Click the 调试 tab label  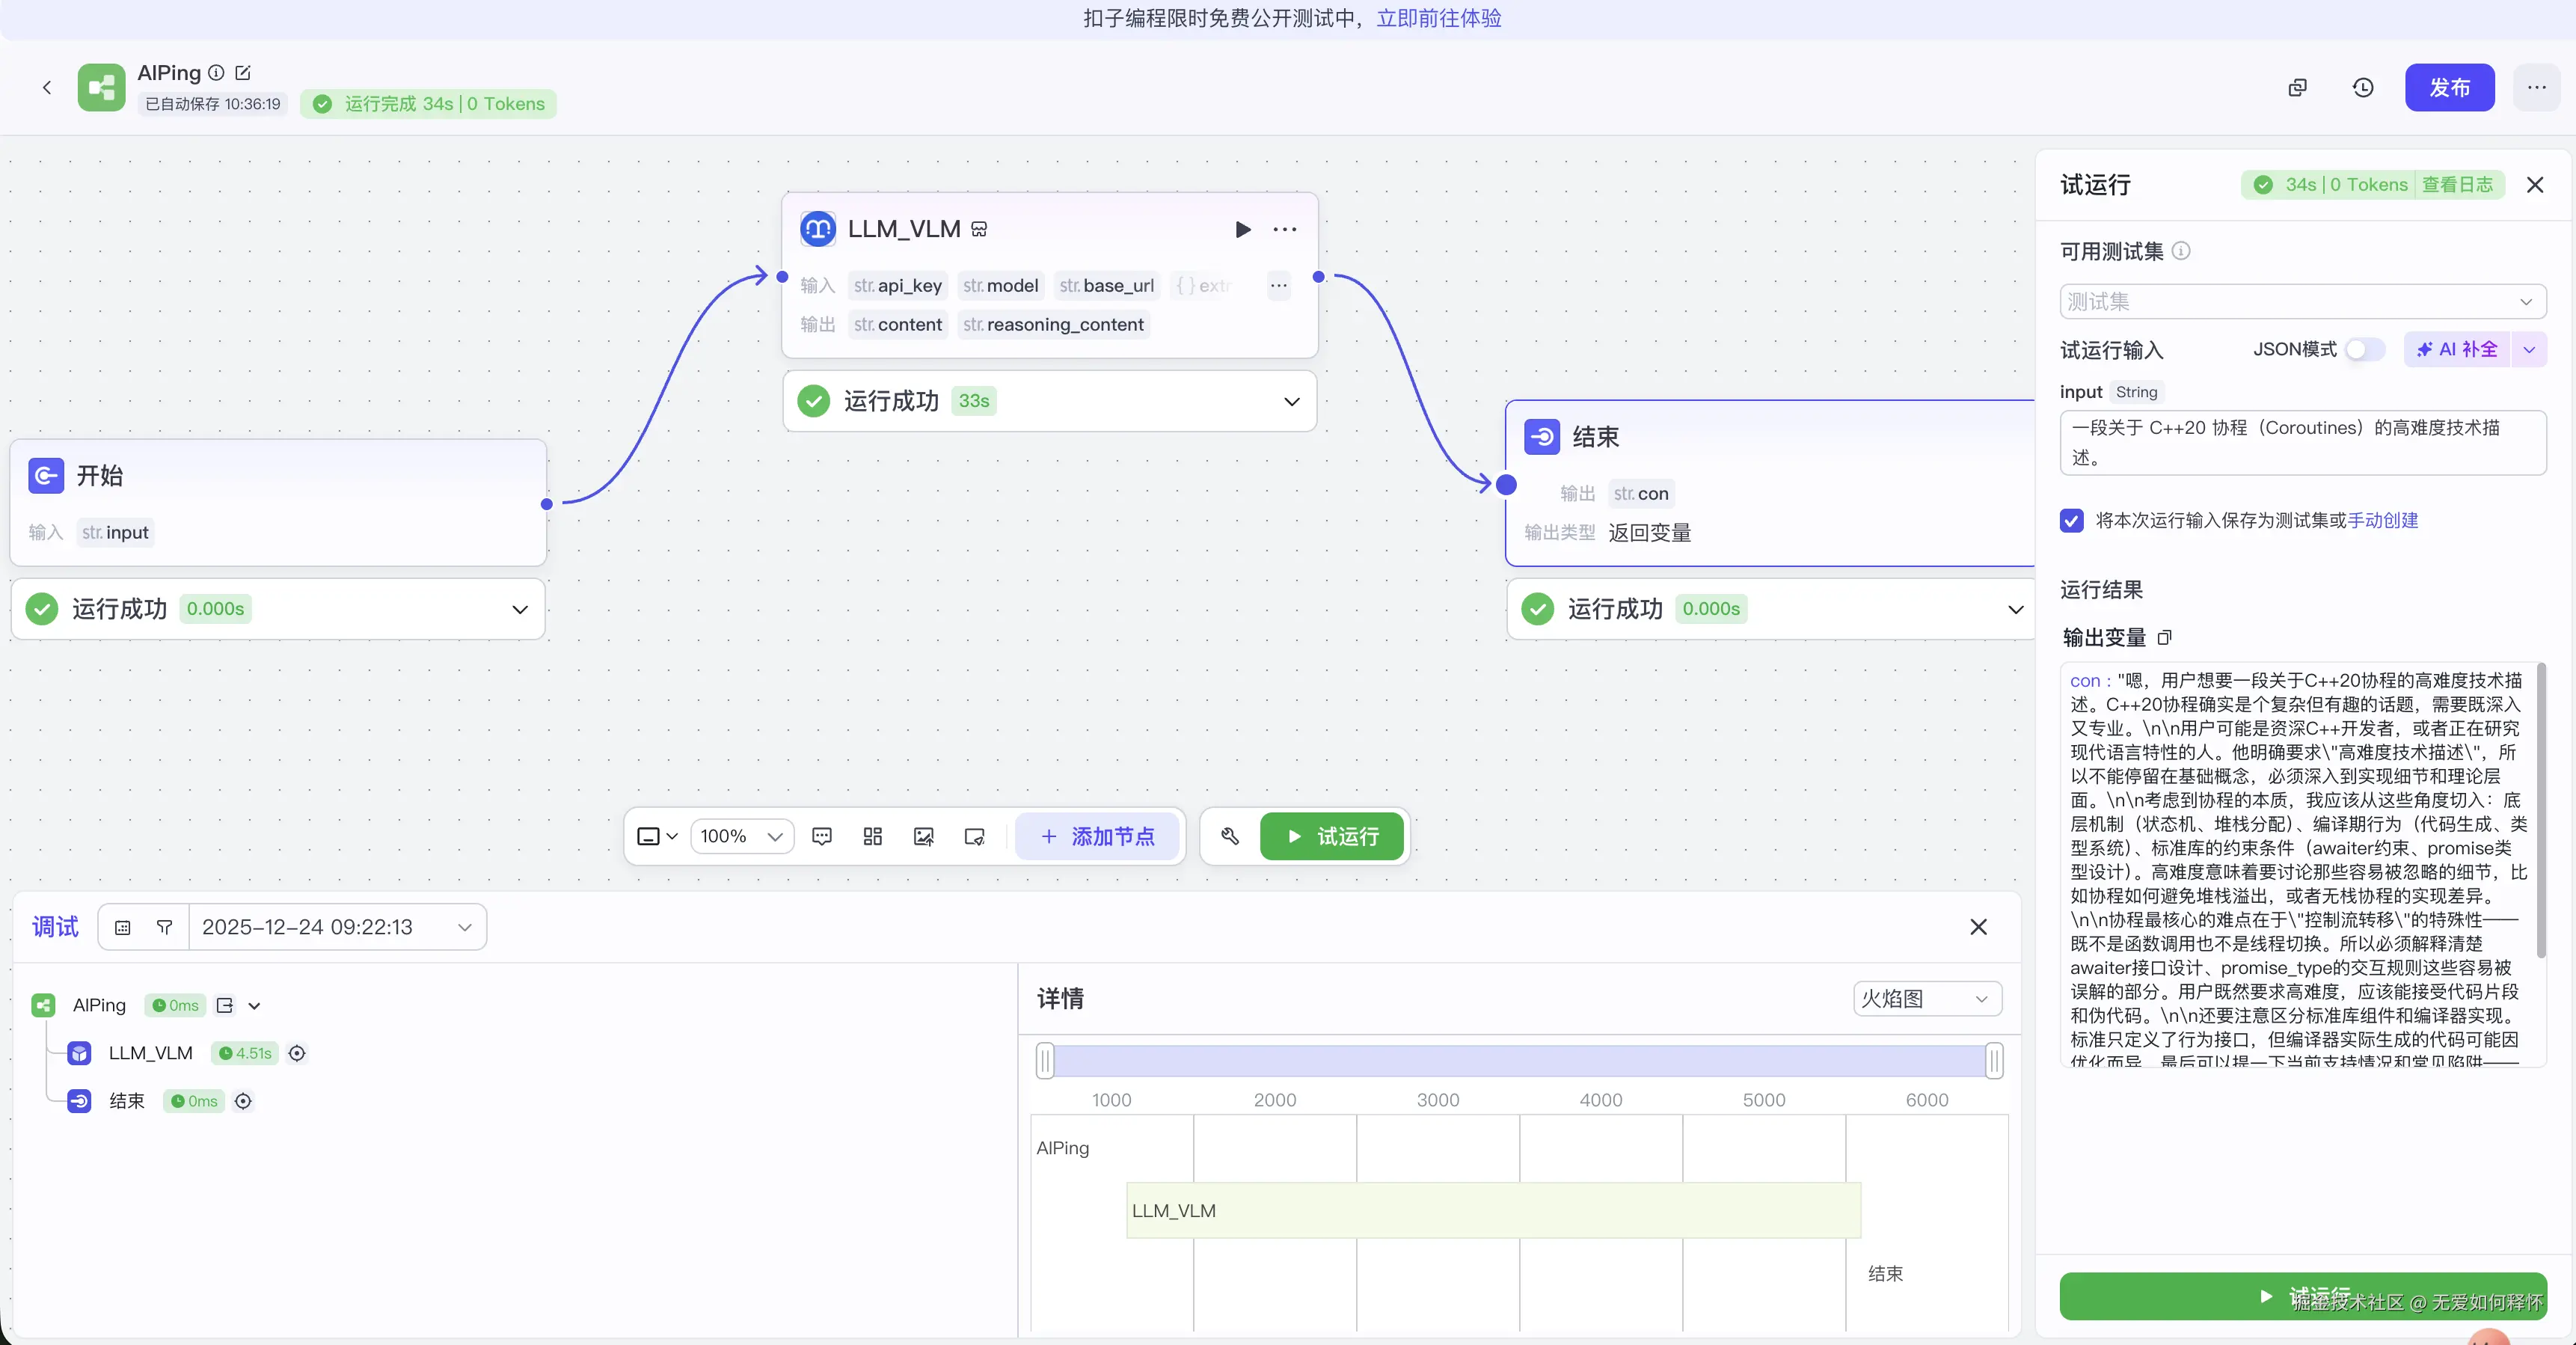(55, 927)
